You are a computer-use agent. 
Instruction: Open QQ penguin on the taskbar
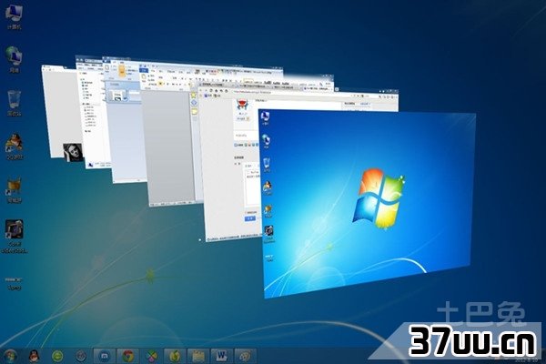35,356
